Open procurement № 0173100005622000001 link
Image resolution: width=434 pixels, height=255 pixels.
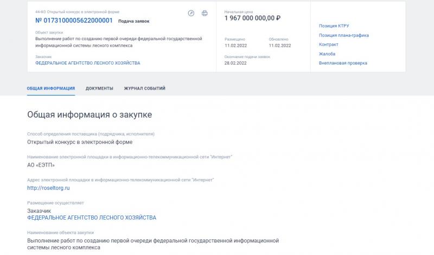pos(74,21)
